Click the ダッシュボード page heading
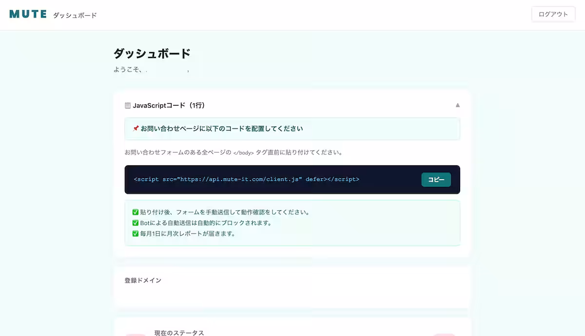This screenshot has height=336, width=585. 152,53
